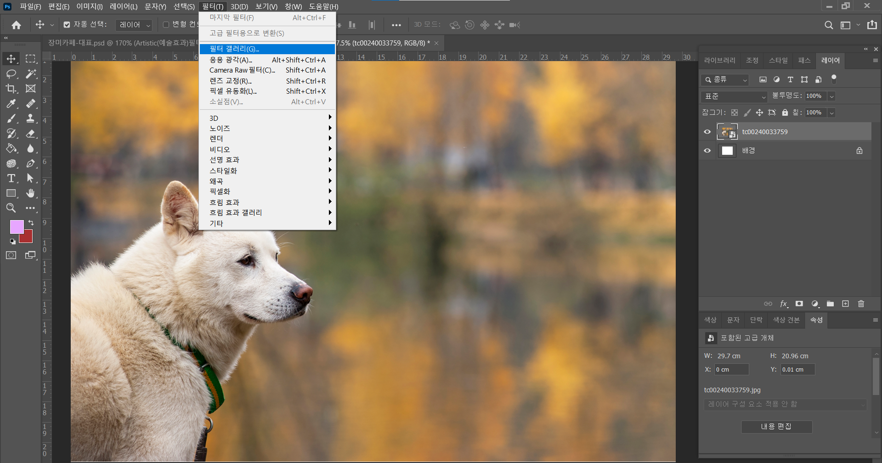
Task: Select the Lasso tool
Action: point(11,74)
